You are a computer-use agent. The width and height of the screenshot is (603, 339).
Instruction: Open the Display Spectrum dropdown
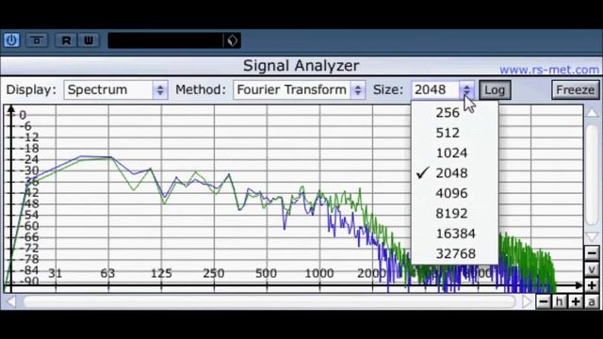[116, 90]
